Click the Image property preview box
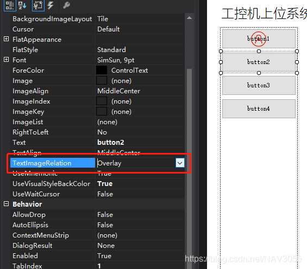This screenshot has height=269, width=307. pos(102,81)
